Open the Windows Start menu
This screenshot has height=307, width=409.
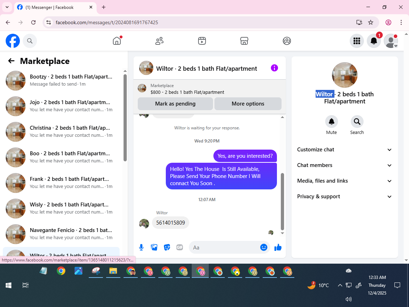[x=9, y=285]
